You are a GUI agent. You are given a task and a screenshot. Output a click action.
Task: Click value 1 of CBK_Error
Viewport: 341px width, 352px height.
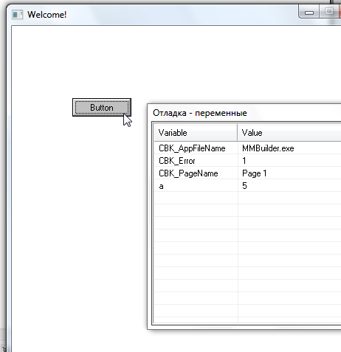tap(244, 161)
